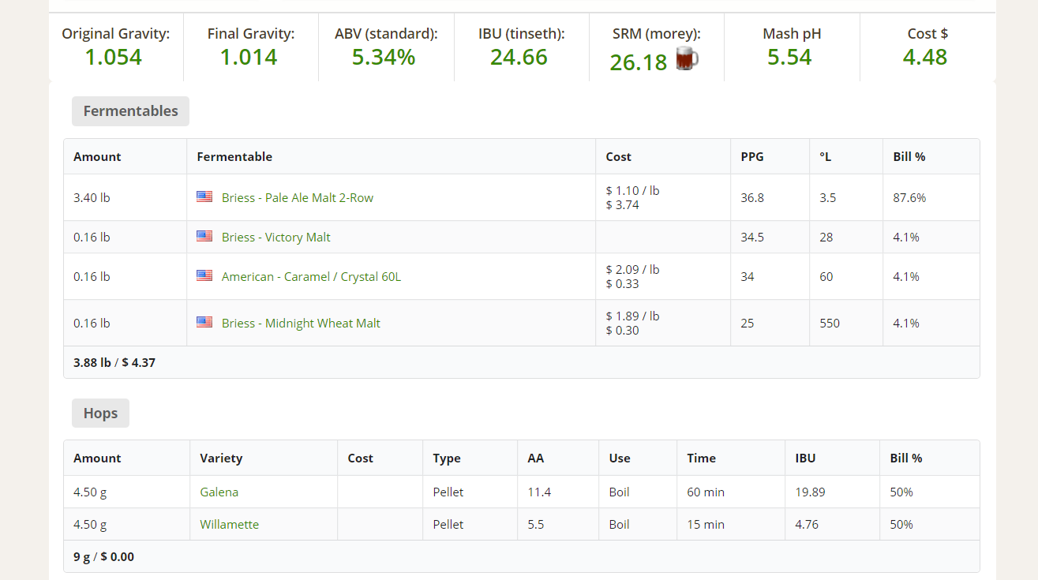Click the beer mug SRM color icon

click(x=687, y=59)
